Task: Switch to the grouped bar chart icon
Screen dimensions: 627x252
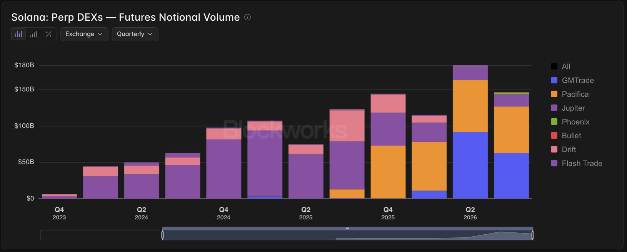Action: [x=34, y=34]
